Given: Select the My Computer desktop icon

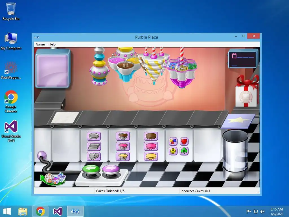Looking at the screenshot, I should tap(11, 41).
